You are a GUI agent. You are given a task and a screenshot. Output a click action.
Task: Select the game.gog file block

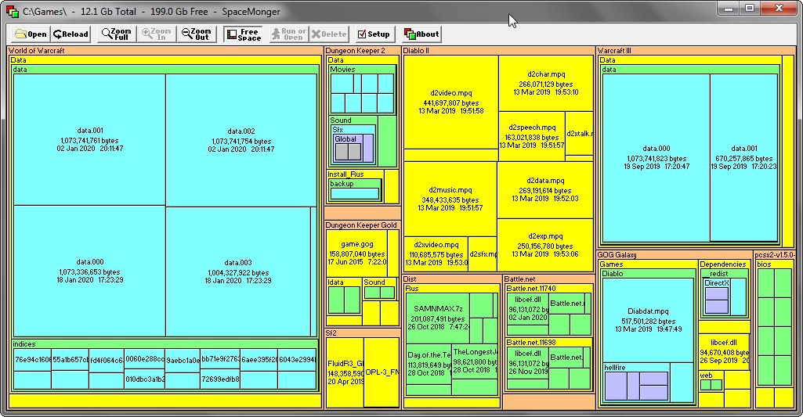pos(357,253)
